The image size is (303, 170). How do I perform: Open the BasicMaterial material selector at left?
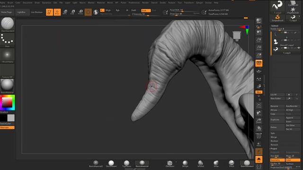pos(8,86)
